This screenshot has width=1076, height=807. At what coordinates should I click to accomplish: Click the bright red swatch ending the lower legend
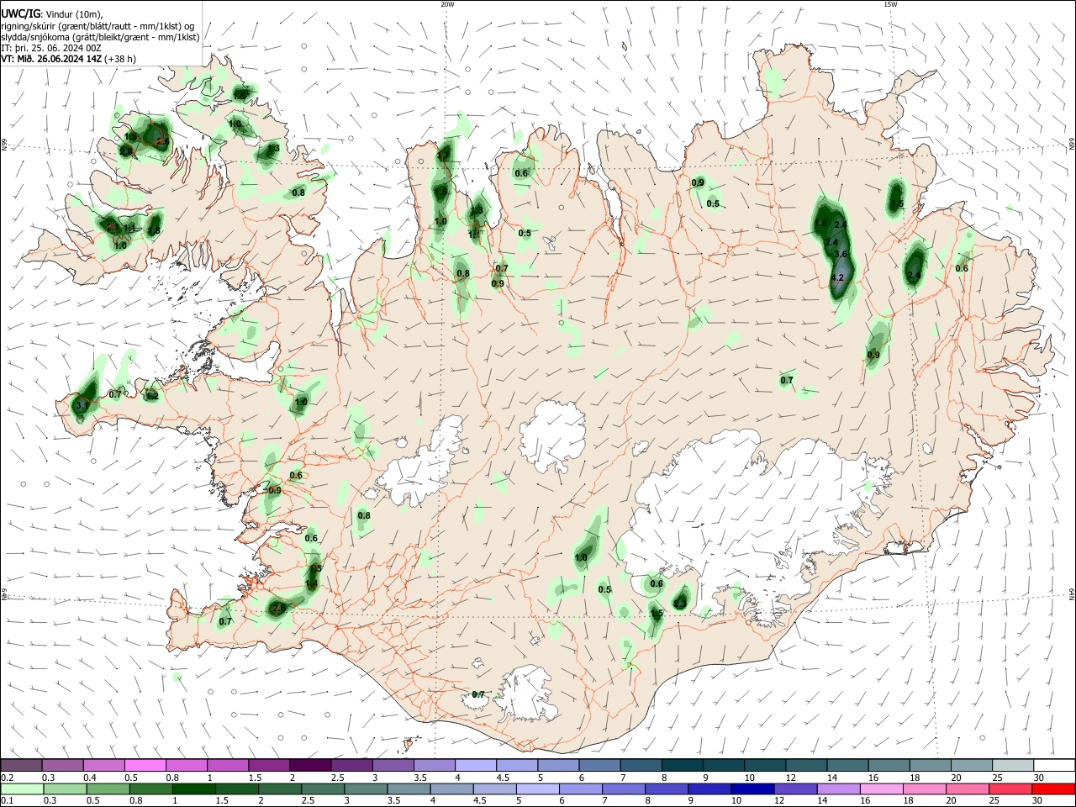click(x=1054, y=789)
